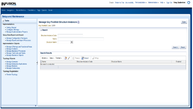Open the Administration menu
193x109 pixels.
pos(153,3)
